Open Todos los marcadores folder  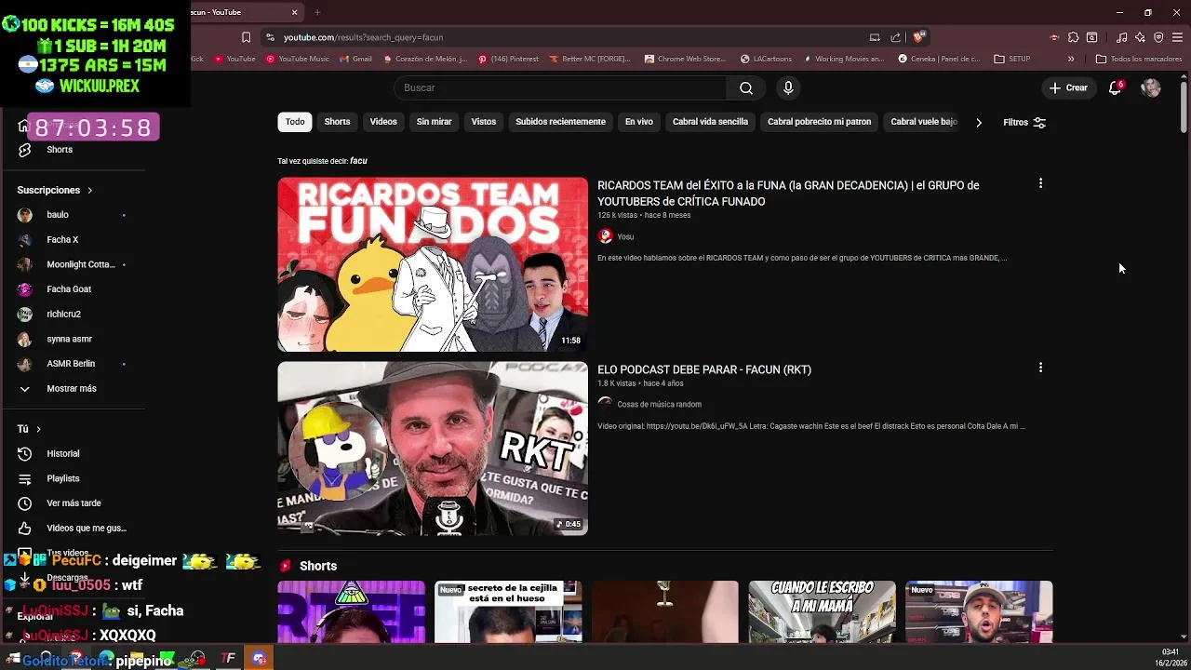1139,59
